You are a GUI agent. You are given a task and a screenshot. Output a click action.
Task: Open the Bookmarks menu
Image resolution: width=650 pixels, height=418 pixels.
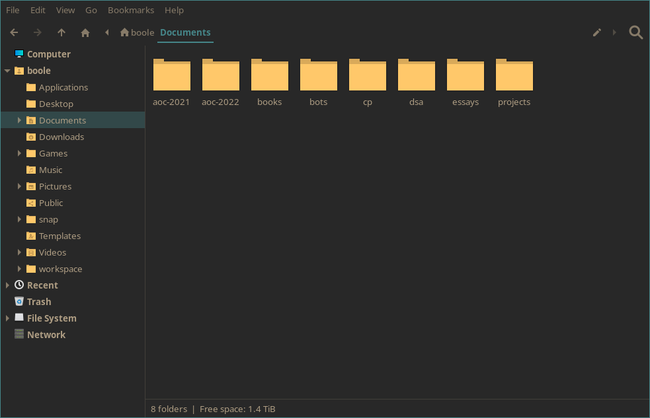coord(130,10)
